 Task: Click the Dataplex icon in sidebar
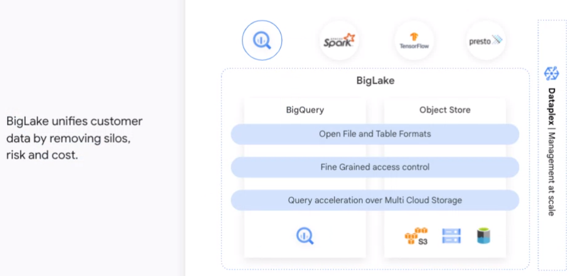(x=551, y=74)
